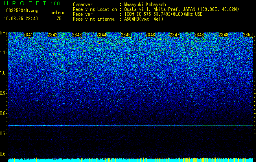Click the 2347 time marker
Screen dimensions: 256x162
[175, 35]
